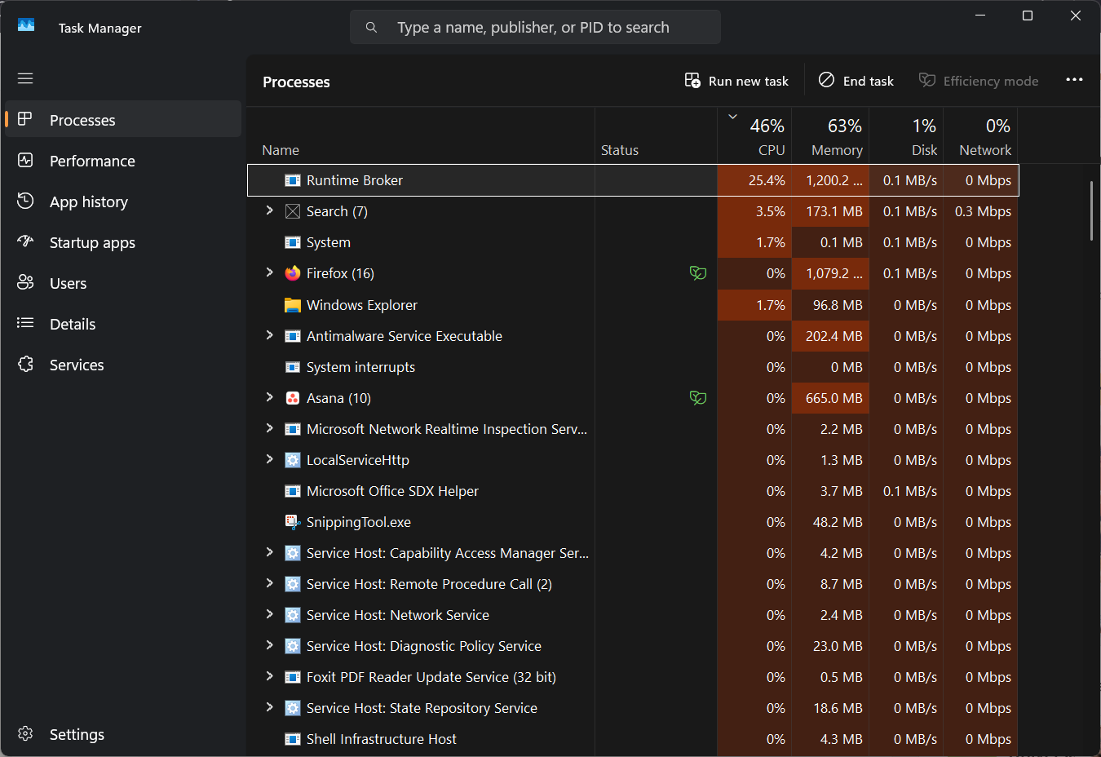Click the process list vertical scrollbar
This screenshot has height=757, width=1101.
point(1091,210)
